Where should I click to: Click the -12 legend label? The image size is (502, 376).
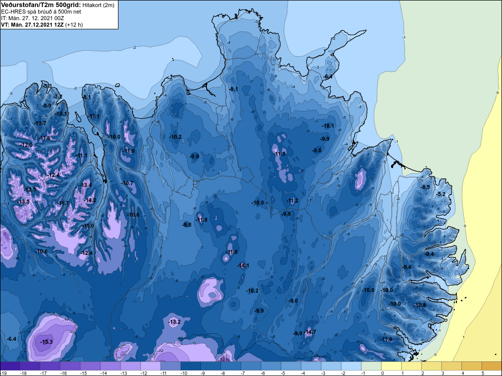click(x=144, y=373)
